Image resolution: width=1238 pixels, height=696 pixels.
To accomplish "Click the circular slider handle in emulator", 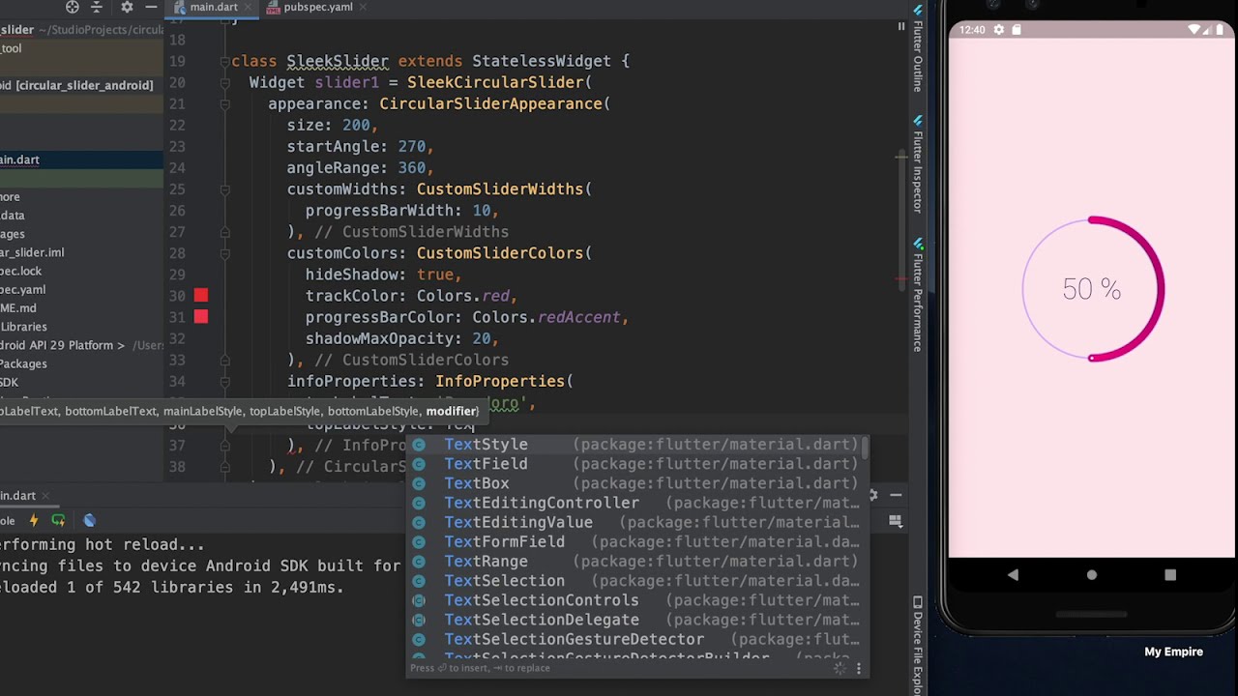I will pyautogui.click(x=1092, y=359).
